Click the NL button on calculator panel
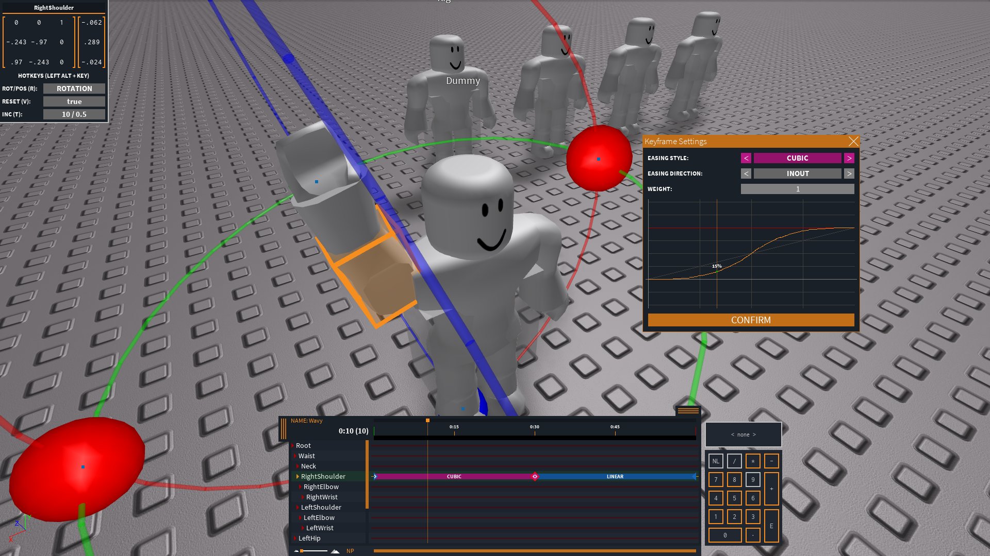The height and width of the screenshot is (556, 990). [x=716, y=461]
